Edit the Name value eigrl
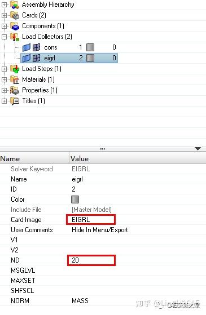206x315 pixels. point(77,179)
